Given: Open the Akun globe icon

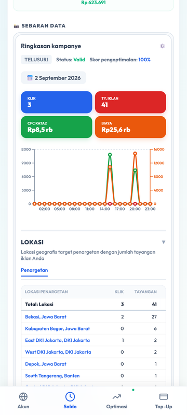Looking at the screenshot, I should point(23,396).
